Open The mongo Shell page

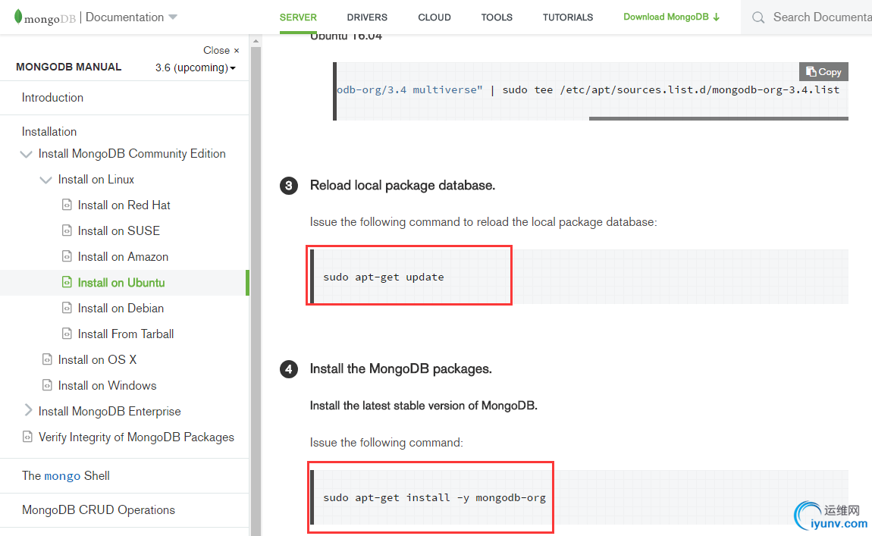pos(66,476)
